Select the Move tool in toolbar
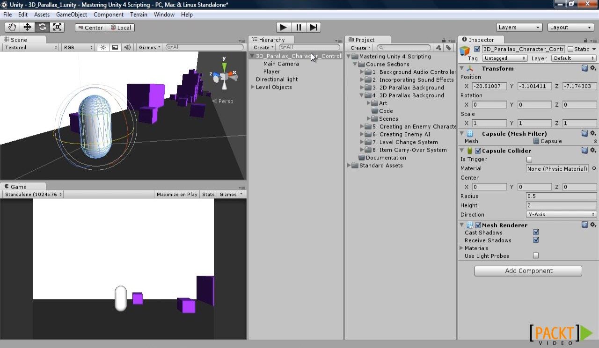The height and width of the screenshot is (348, 599). [x=27, y=27]
